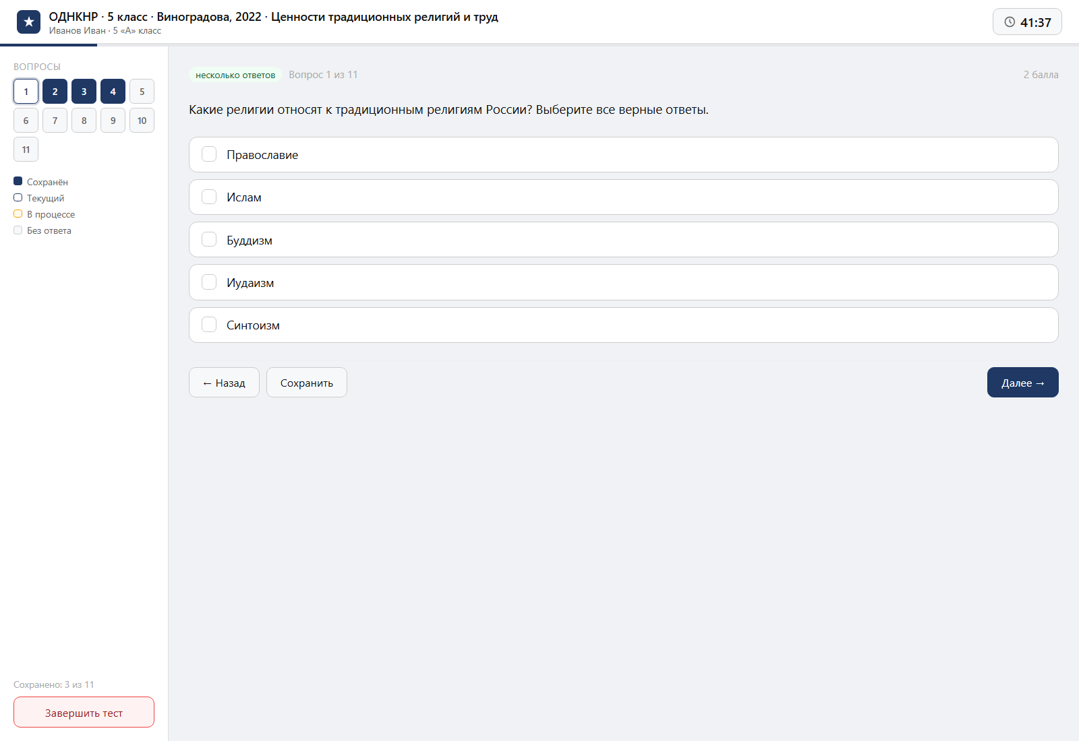Open question 7 in navigator
The height and width of the screenshot is (741, 1079).
55,121
